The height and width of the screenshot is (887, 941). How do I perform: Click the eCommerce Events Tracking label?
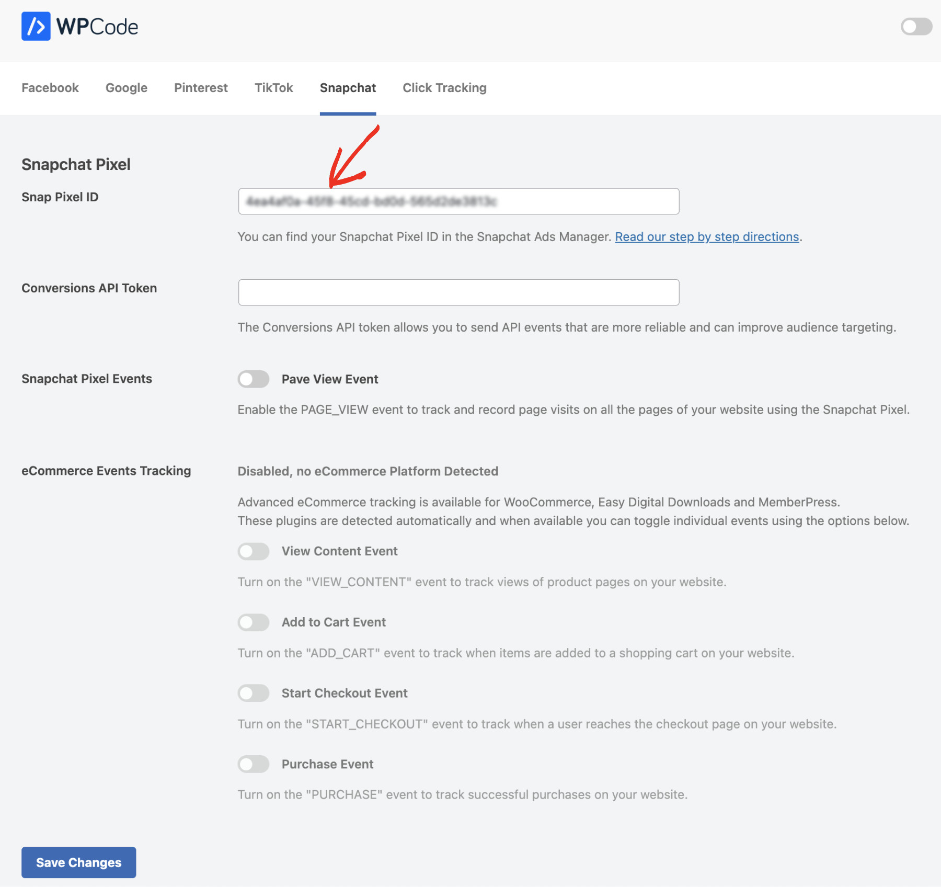click(106, 471)
